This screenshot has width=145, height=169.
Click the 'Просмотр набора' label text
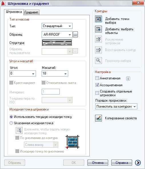tap(118, 61)
